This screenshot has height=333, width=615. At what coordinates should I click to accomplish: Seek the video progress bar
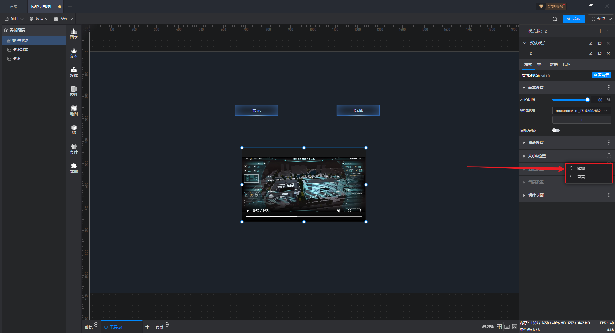[304, 217]
